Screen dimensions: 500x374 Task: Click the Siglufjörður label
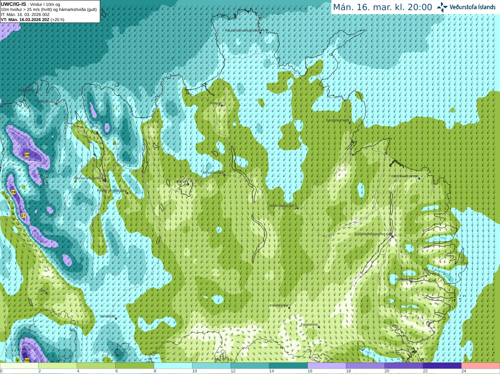pyautogui.click(x=27, y=90)
